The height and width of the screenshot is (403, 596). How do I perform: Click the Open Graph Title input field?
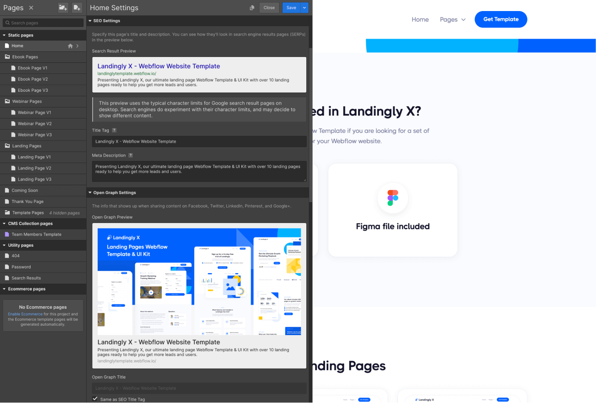tap(199, 388)
